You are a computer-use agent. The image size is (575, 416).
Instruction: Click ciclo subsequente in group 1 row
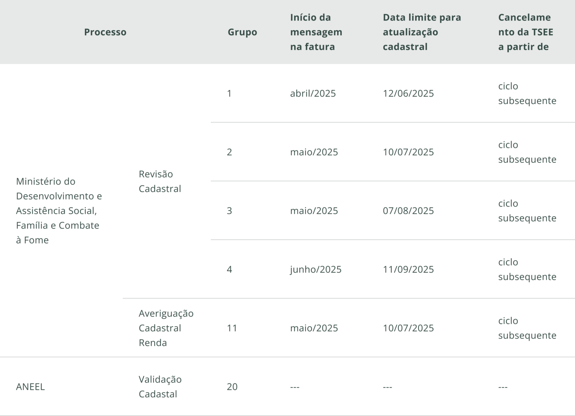pyautogui.click(x=527, y=94)
